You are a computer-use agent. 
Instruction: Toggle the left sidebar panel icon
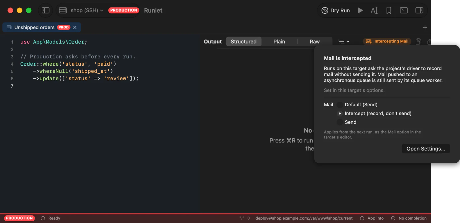(x=45, y=10)
